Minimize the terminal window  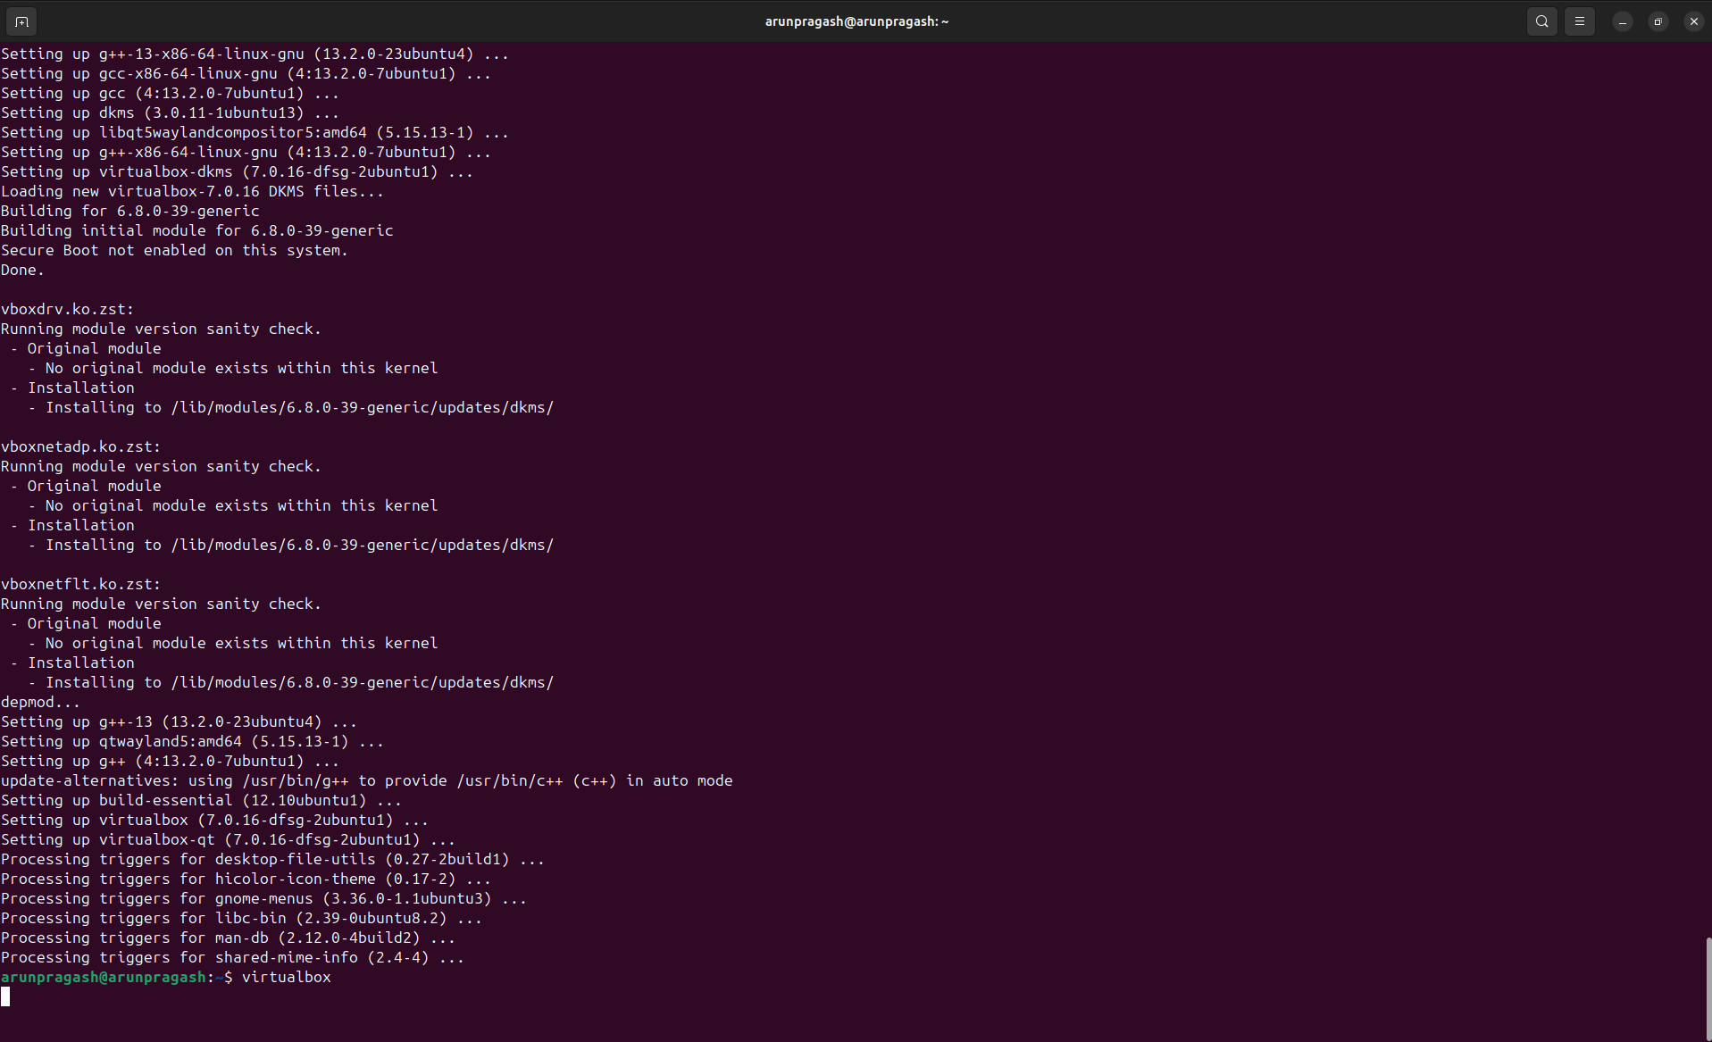coord(1622,21)
